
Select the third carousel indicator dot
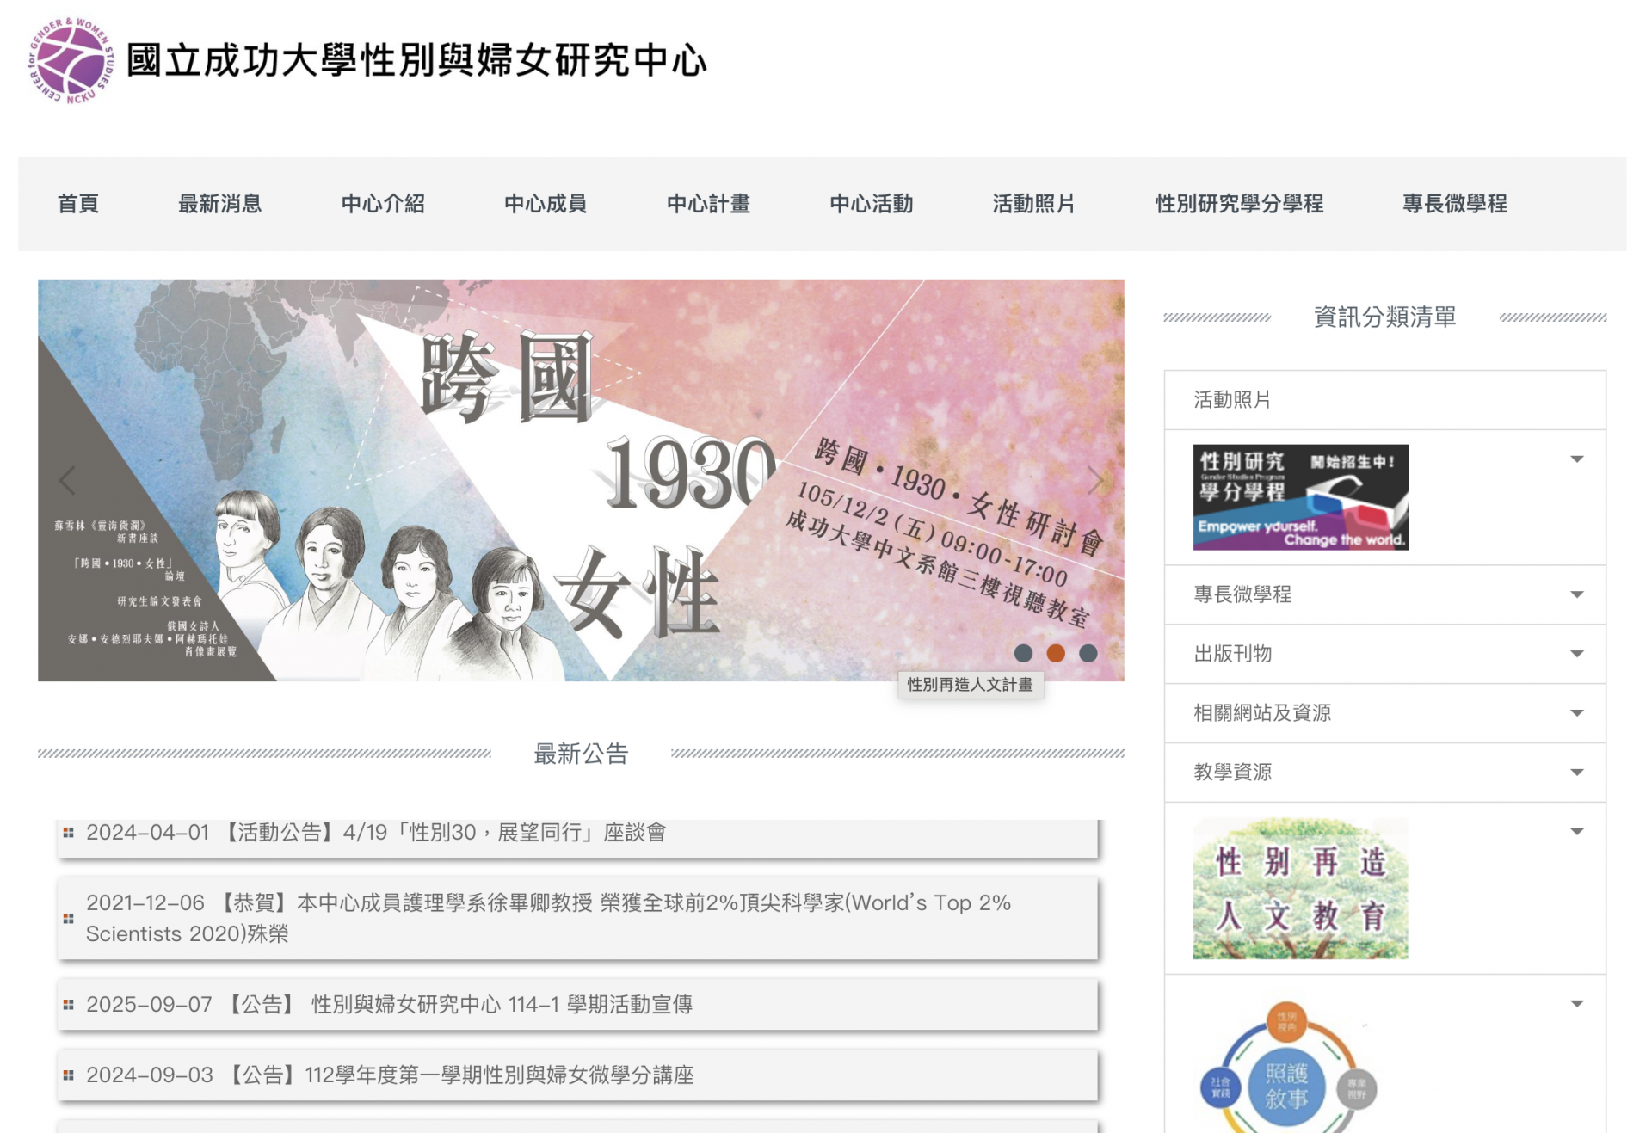click(x=1088, y=653)
